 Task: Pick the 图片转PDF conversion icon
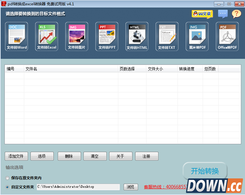tap(197, 36)
